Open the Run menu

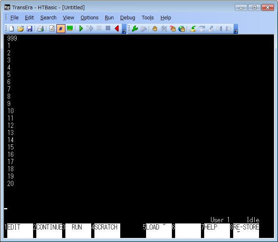pos(109,18)
